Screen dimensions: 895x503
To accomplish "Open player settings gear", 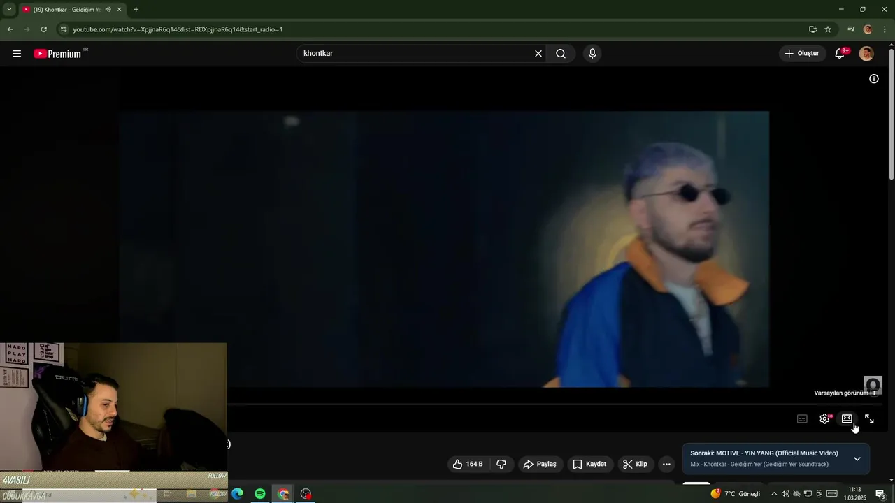I will coord(825,419).
